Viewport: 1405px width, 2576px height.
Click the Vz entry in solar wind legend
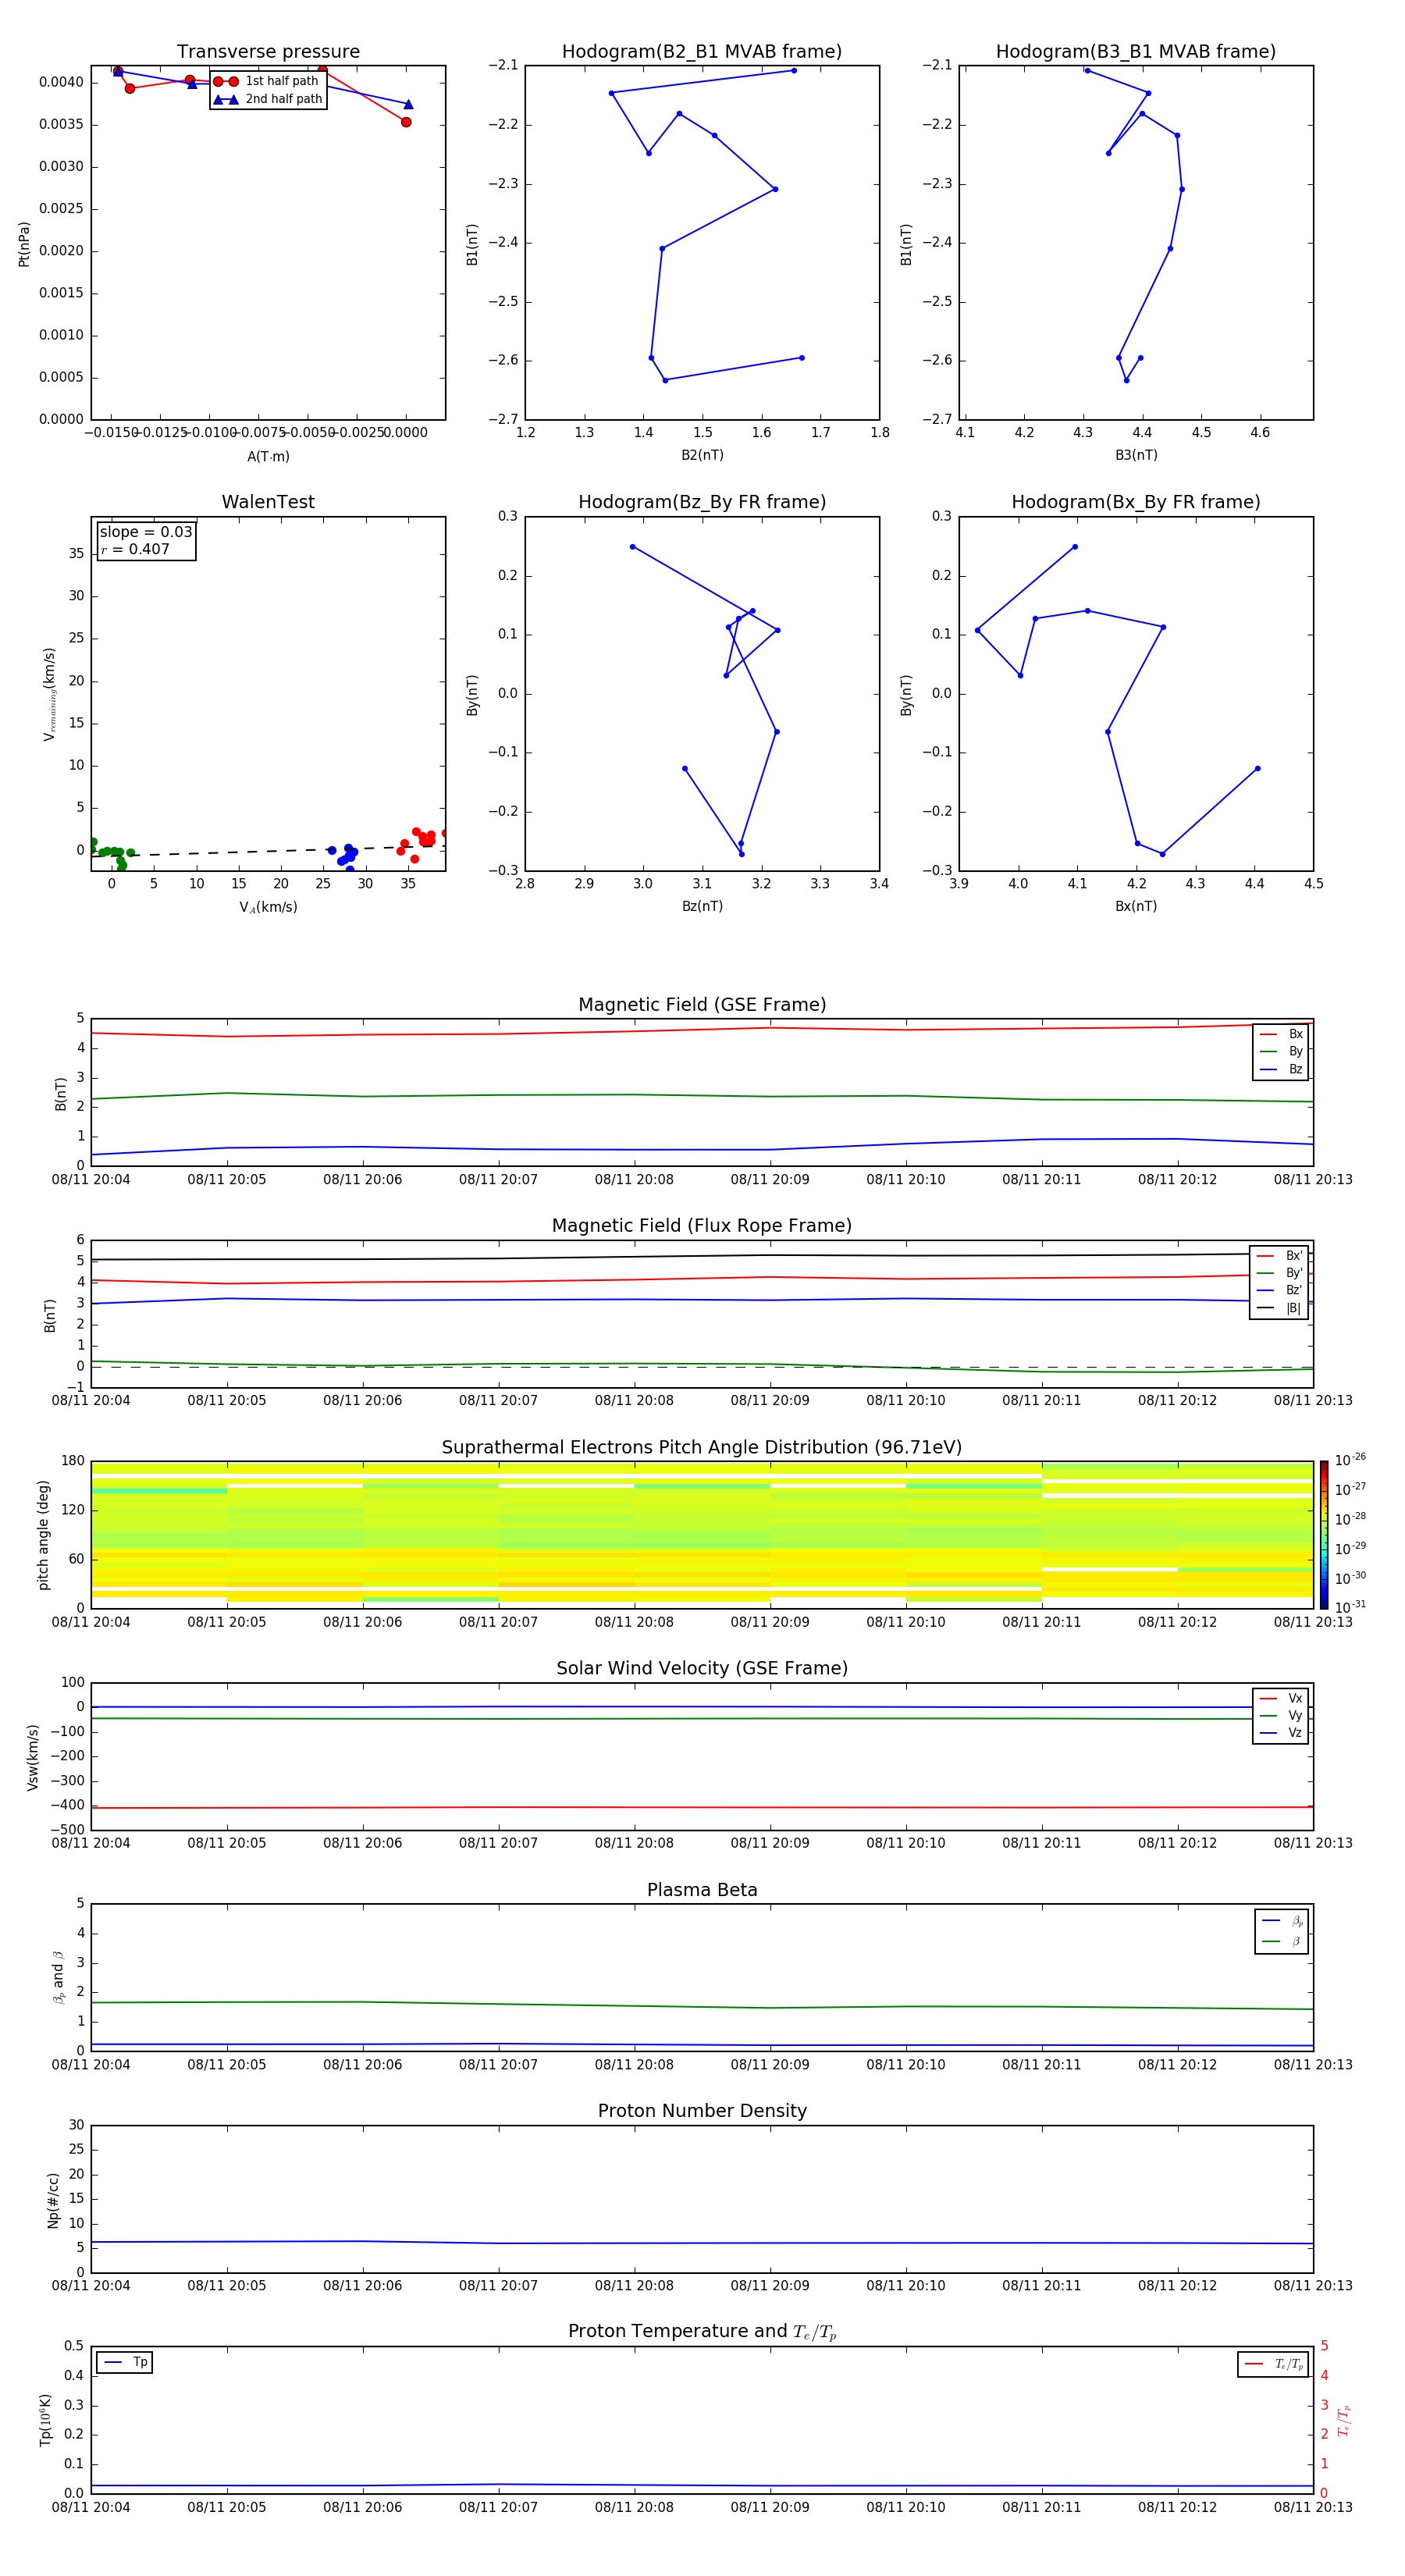click(1281, 1732)
